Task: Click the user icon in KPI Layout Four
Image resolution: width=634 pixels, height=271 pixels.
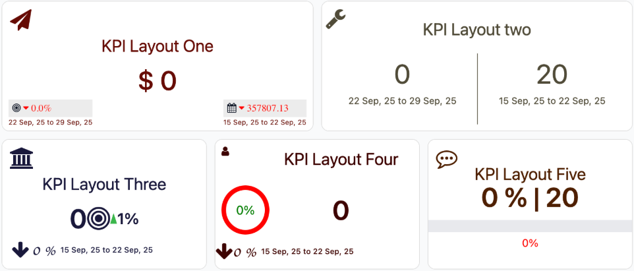Action: 225,152
